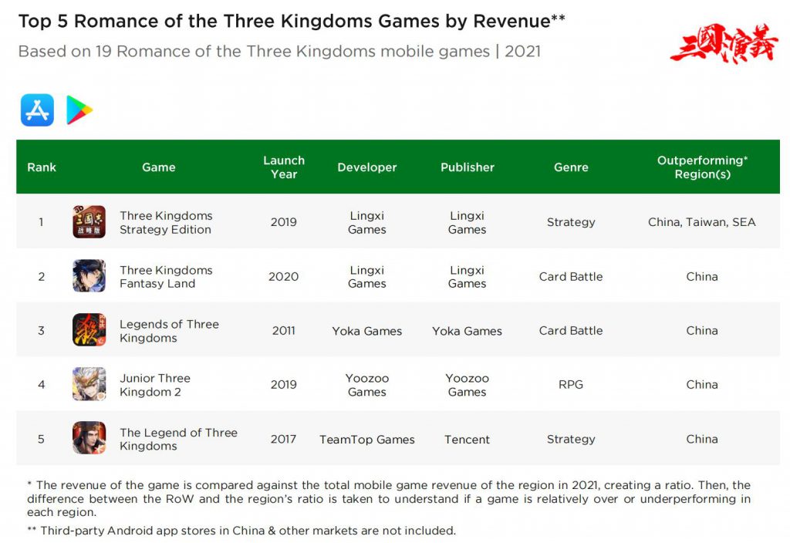Click the Three Kingdoms Fantasy Land game icon

89,276
